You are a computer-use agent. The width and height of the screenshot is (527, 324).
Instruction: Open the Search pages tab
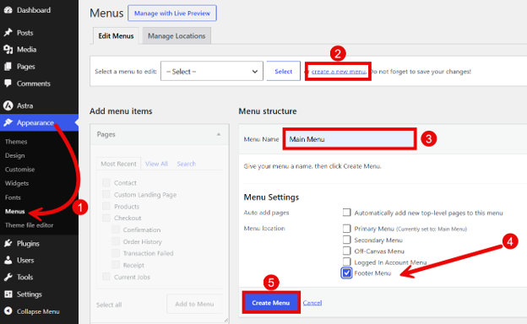(x=186, y=164)
